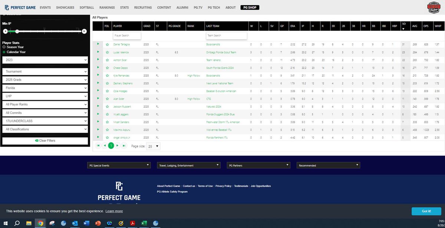
Task: Click the Min IP slider handle
Action: tap(17, 31)
